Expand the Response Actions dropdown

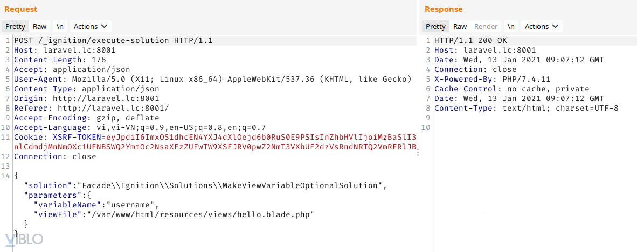coord(543,26)
